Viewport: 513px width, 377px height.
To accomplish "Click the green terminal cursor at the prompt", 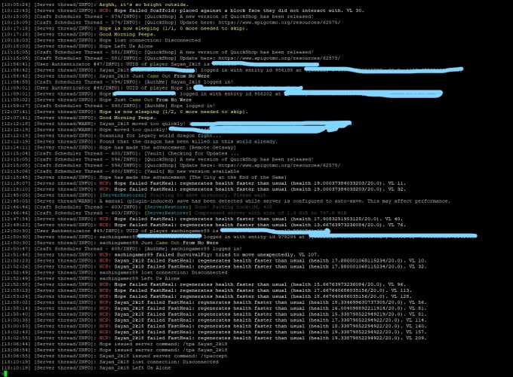I will [5, 373].
